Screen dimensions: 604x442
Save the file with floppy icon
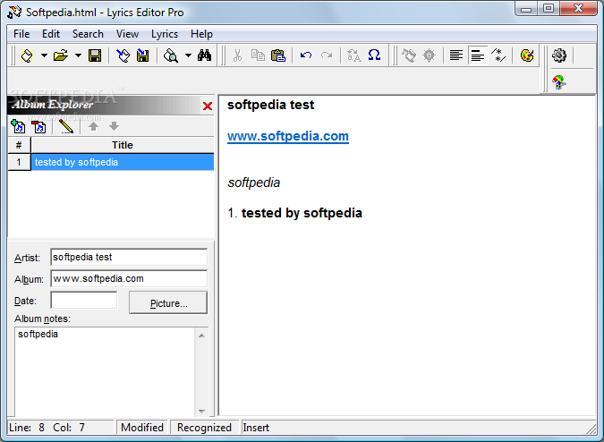[x=95, y=55]
